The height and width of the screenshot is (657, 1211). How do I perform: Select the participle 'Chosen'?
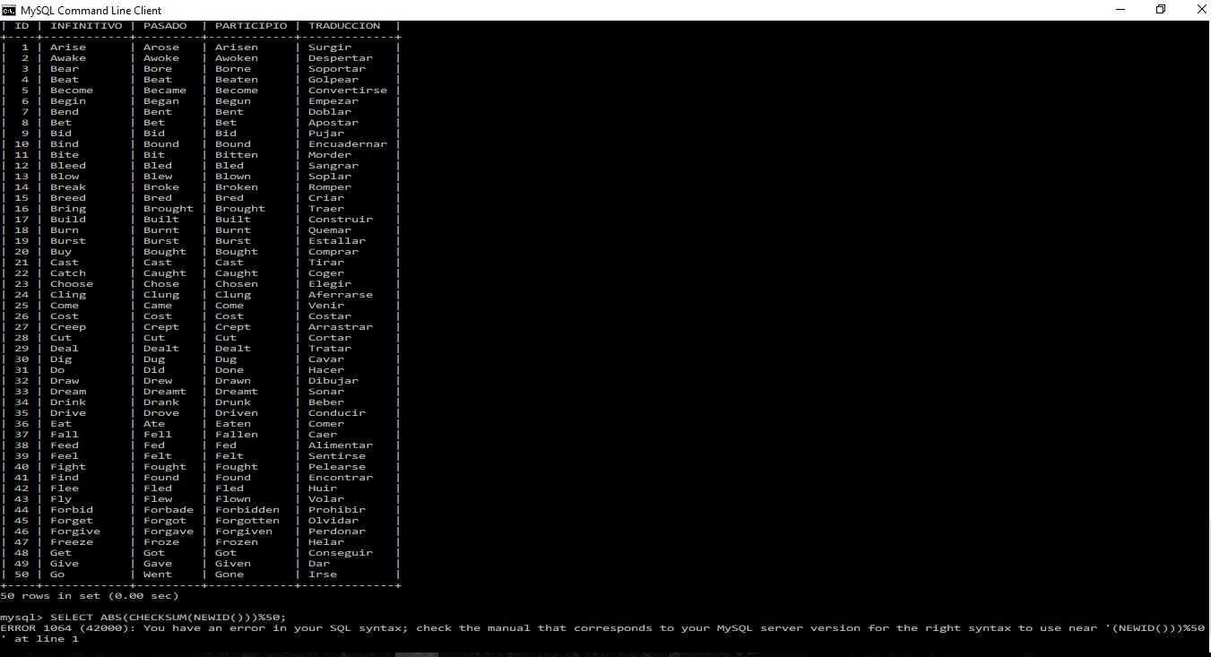237,284
